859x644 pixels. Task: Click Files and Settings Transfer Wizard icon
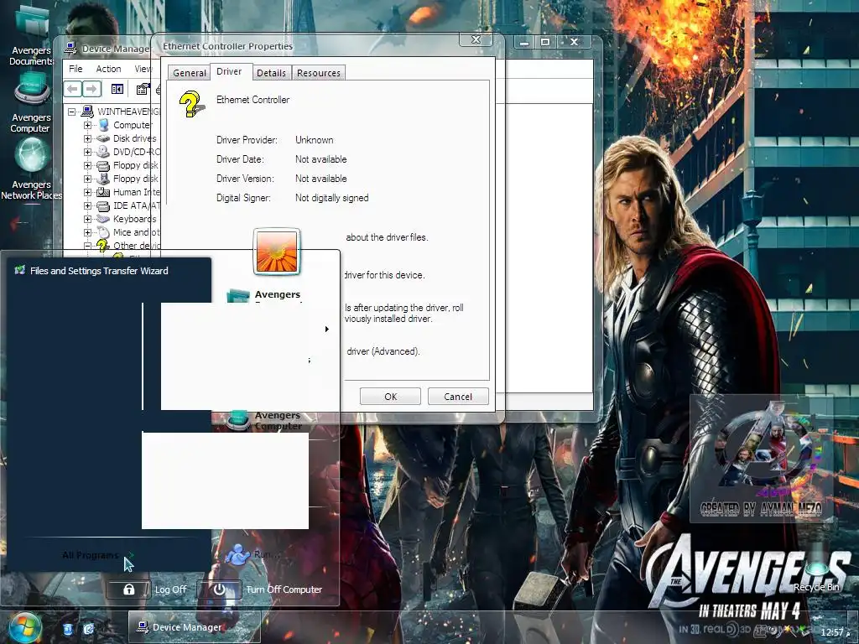pos(20,270)
